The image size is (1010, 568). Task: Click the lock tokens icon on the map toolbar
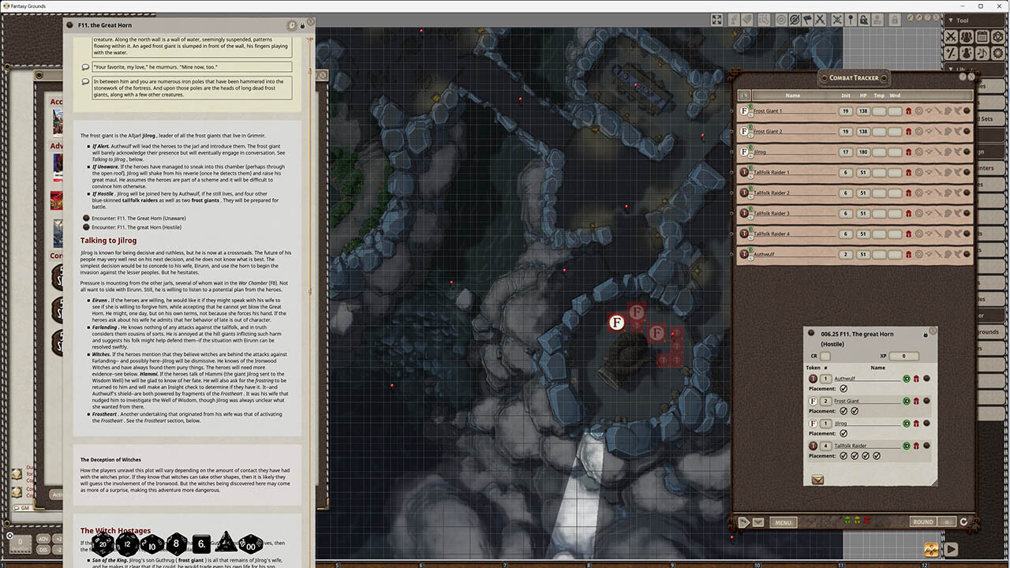[x=864, y=20]
